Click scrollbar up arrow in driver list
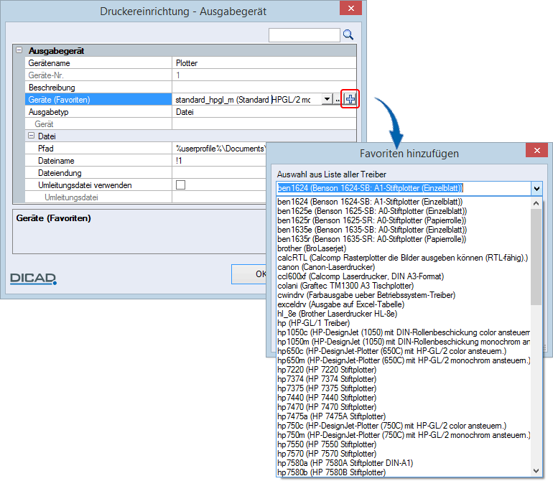The height and width of the screenshot is (481, 553). click(x=536, y=203)
